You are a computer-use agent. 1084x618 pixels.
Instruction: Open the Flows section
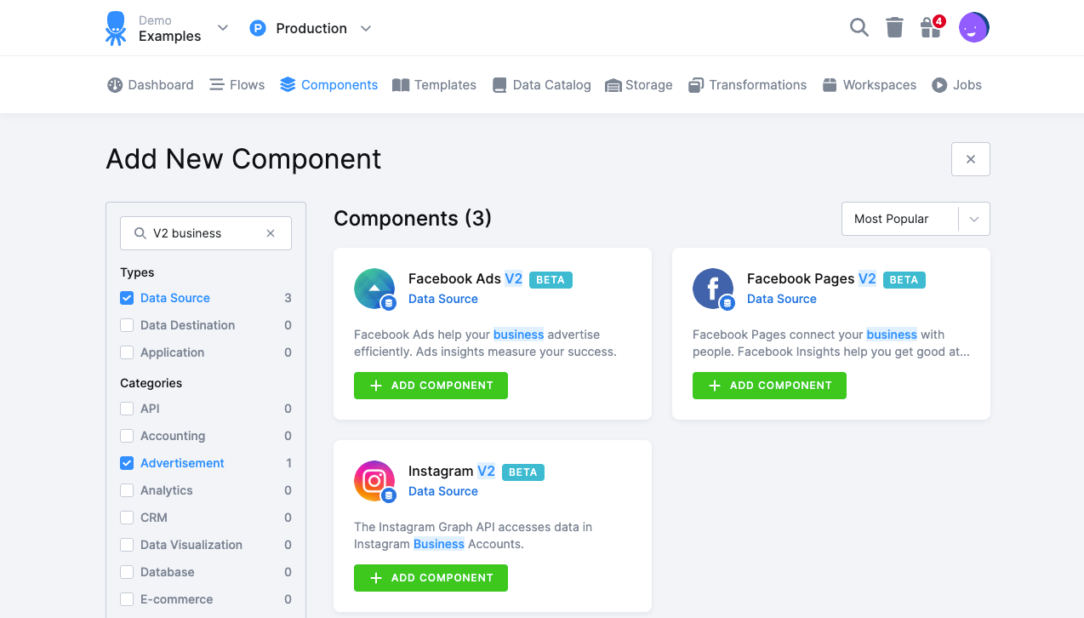tap(237, 84)
